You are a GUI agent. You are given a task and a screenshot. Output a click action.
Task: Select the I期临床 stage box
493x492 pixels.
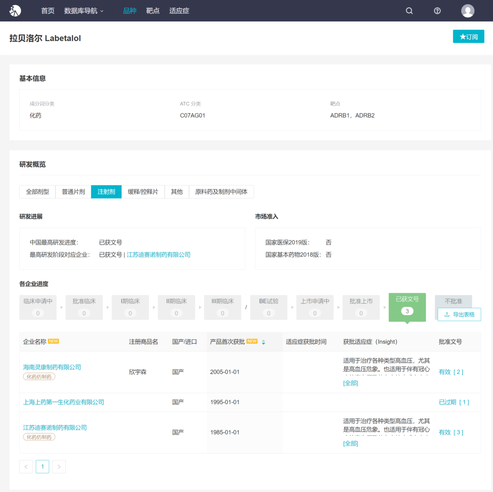tap(130, 307)
